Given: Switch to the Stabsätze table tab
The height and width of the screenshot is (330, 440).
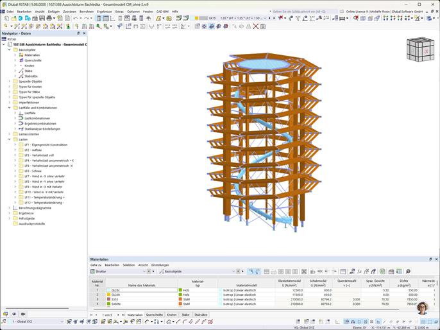Looking at the screenshot, I should click(x=201, y=315).
